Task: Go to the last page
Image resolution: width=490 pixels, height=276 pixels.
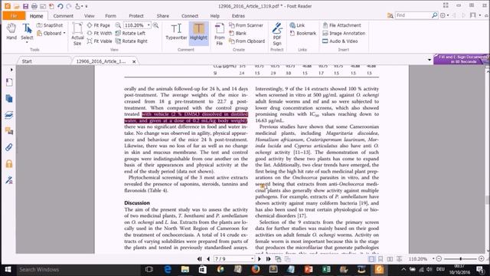Action: 268,259
